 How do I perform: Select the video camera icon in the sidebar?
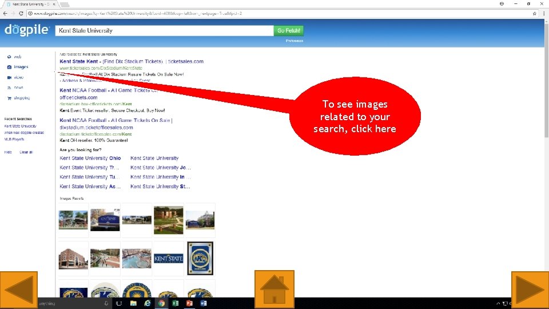coord(9,77)
